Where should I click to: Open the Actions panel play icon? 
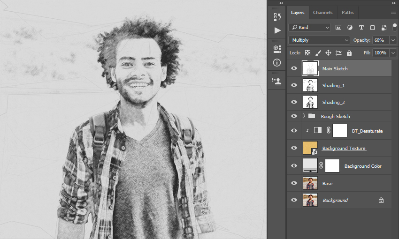click(277, 30)
